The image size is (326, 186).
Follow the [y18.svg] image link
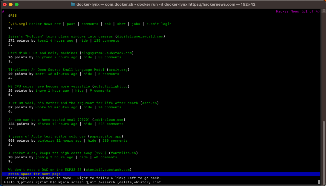tap(18, 24)
